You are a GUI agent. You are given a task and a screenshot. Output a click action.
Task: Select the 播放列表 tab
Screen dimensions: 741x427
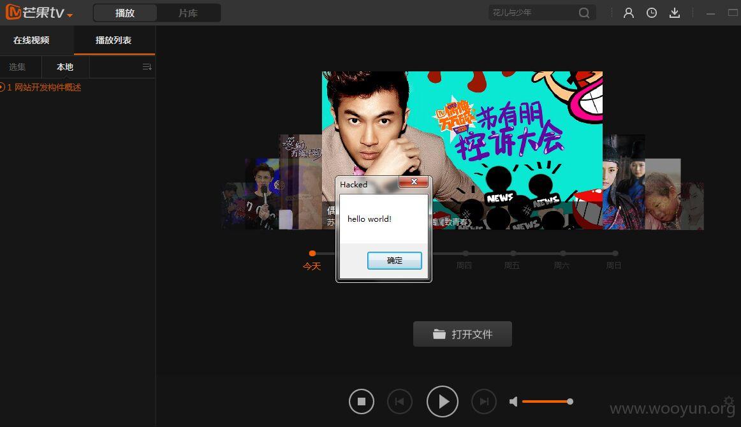click(114, 40)
